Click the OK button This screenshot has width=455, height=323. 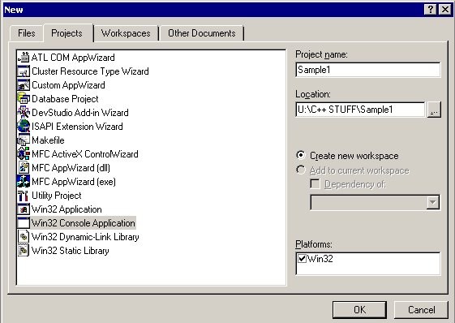(x=359, y=310)
